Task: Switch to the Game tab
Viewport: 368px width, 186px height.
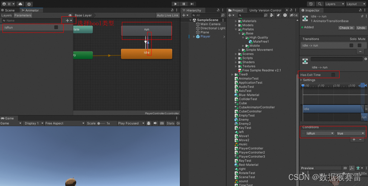Action: pos(7,118)
